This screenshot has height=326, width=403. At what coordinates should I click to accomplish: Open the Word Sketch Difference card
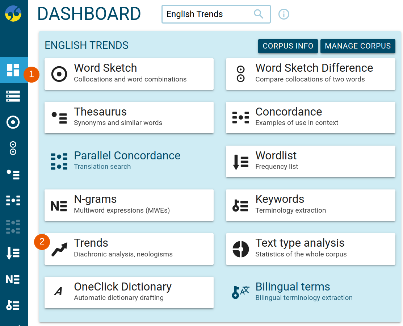click(310, 74)
